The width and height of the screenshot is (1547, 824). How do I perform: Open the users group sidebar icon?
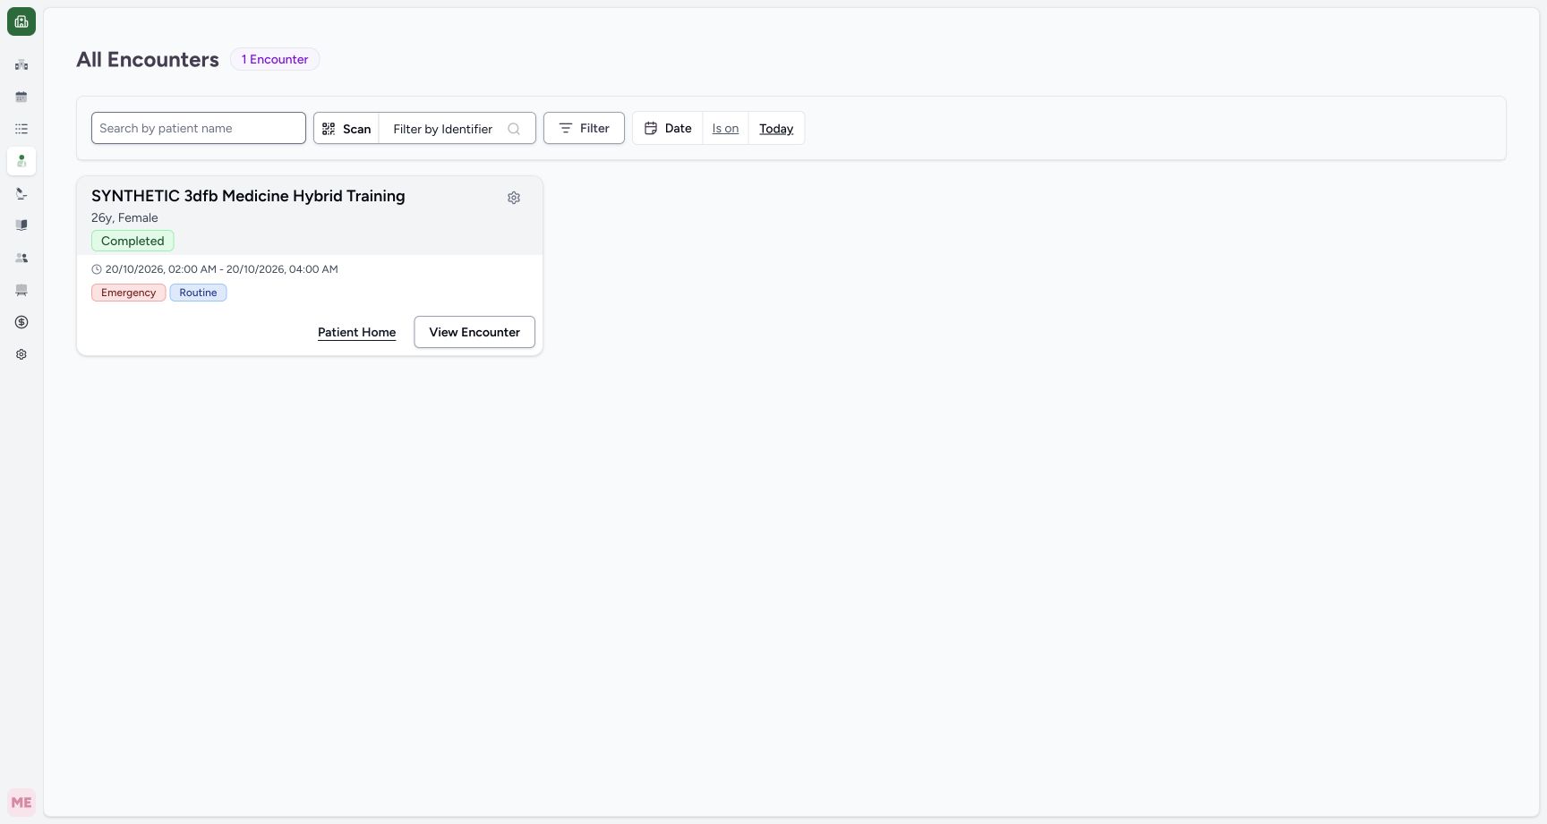[x=21, y=258]
